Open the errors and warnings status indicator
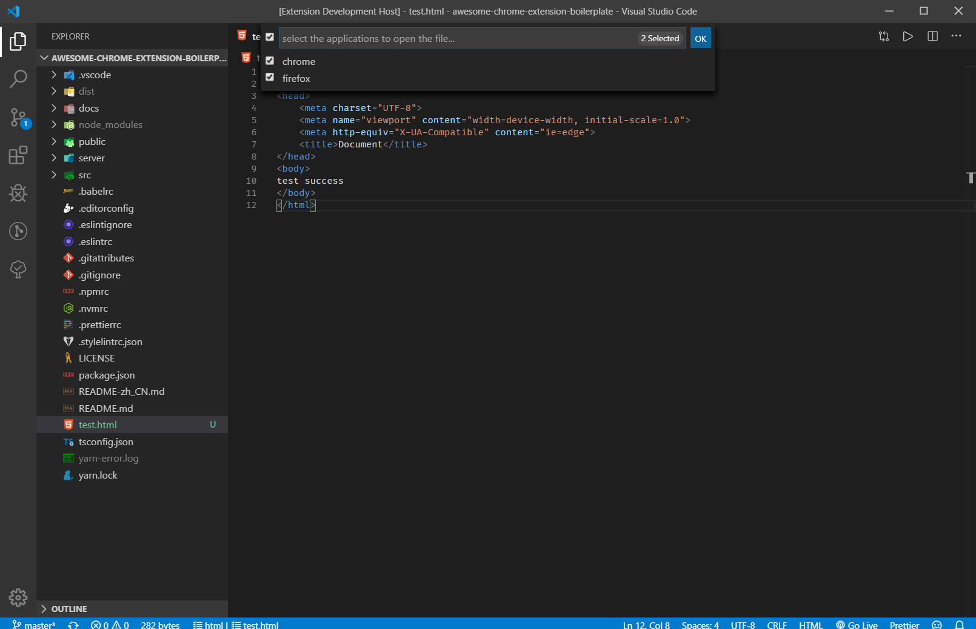 pyautogui.click(x=110, y=625)
